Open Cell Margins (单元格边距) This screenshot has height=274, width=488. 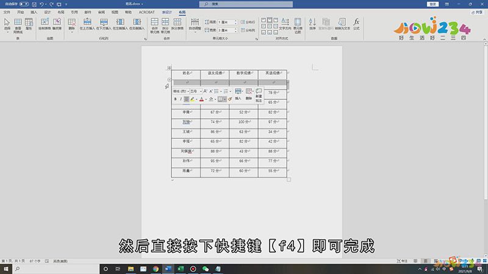point(298,26)
